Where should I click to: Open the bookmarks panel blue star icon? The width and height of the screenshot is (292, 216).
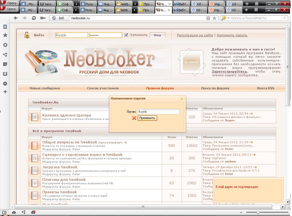pyautogui.click(x=5, y=27)
